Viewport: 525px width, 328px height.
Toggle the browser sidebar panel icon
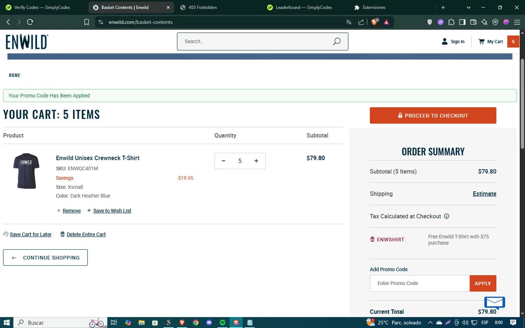(x=462, y=22)
